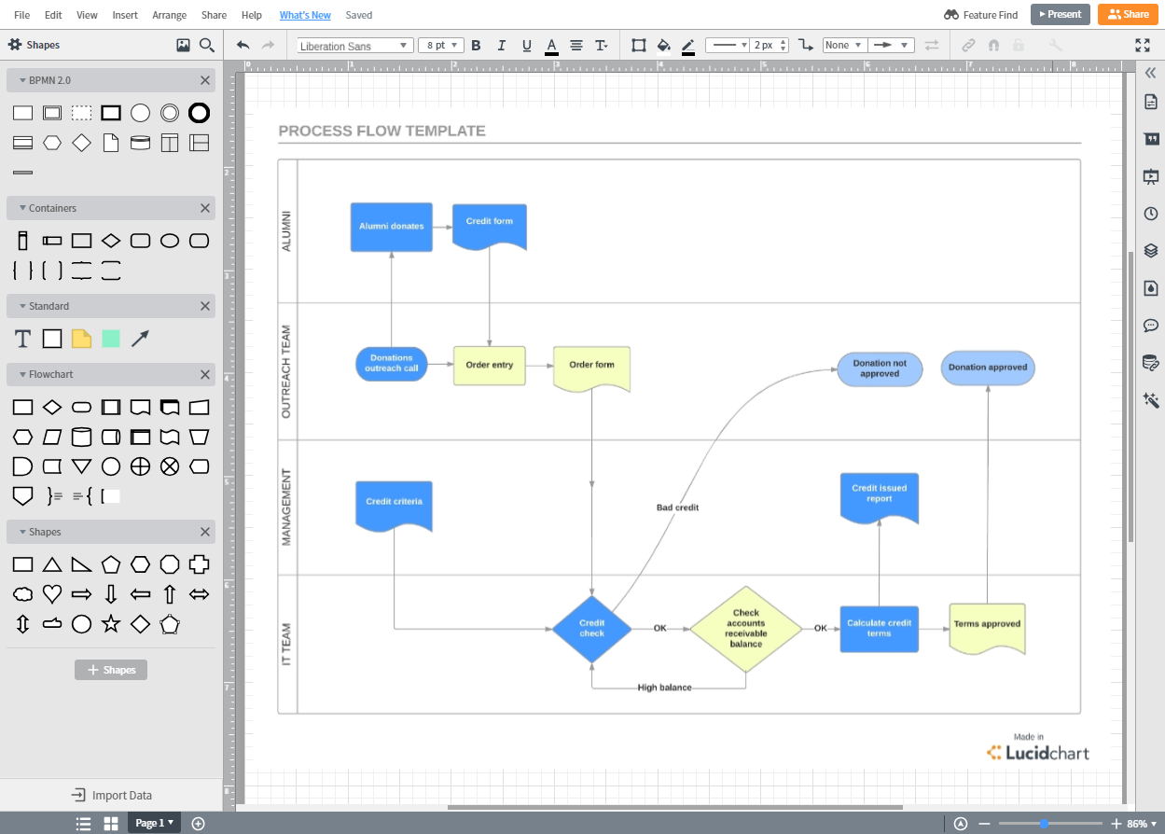
Task: Open Feature Find
Action: (981, 15)
